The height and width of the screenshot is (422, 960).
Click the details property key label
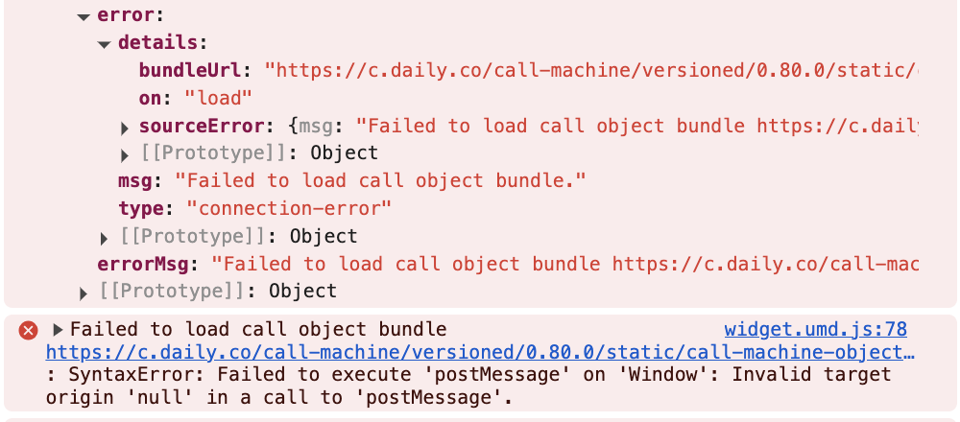(156, 44)
